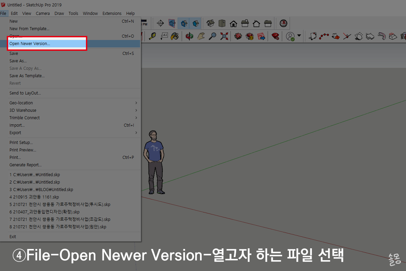This screenshot has height=271, width=406.
Task: Switch to Iso view house icon
Action: click(x=210, y=23)
